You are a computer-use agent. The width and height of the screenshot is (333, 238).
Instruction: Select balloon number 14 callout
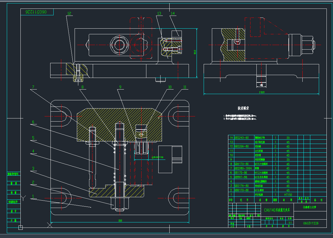point(173,13)
